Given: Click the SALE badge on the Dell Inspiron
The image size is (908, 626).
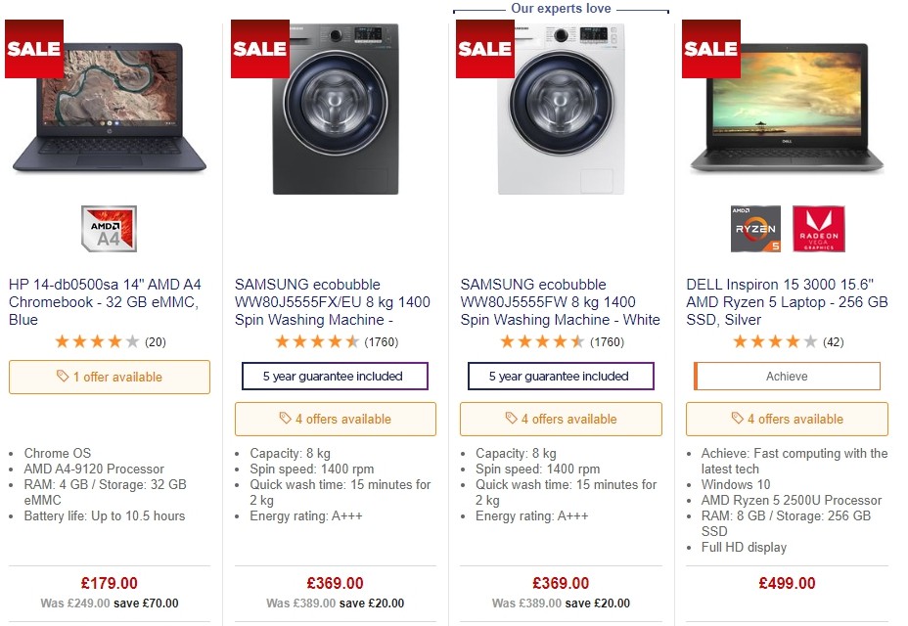Looking at the screenshot, I should point(709,48).
